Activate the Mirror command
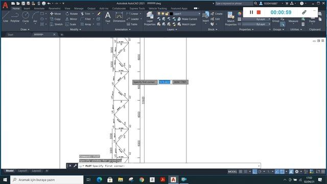Viewport: 327px width, 184px height. [x=72, y=19]
